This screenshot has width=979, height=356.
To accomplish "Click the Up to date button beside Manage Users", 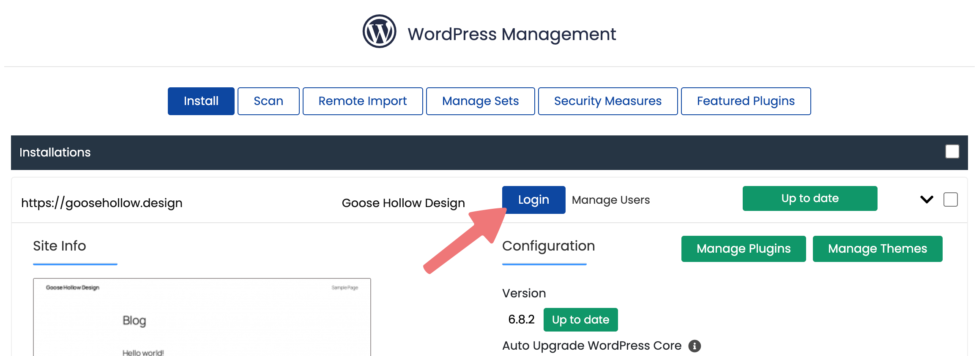I will pos(810,198).
